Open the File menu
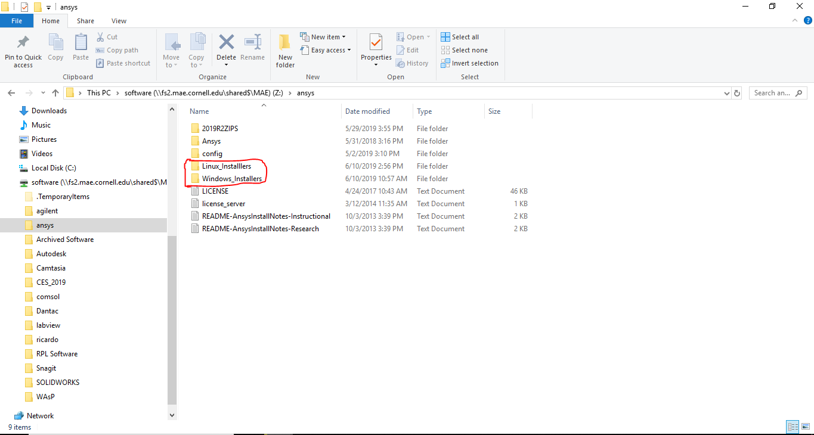The width and height of the screenshot is (814, 435). point(17,21)
